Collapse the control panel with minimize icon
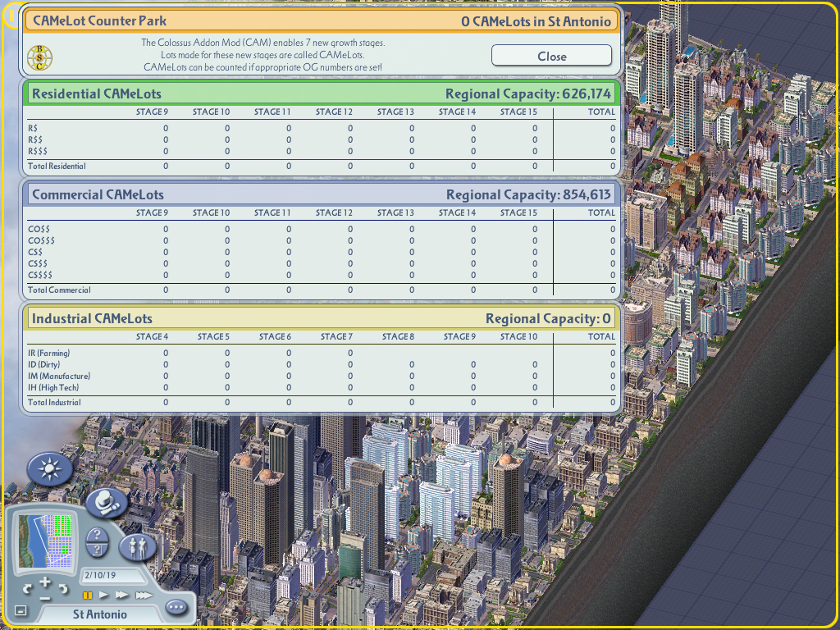 (21, 610)
